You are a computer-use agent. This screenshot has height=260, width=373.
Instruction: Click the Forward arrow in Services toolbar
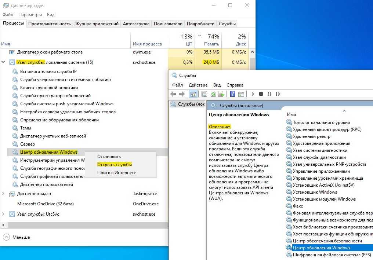pos(182,94)
